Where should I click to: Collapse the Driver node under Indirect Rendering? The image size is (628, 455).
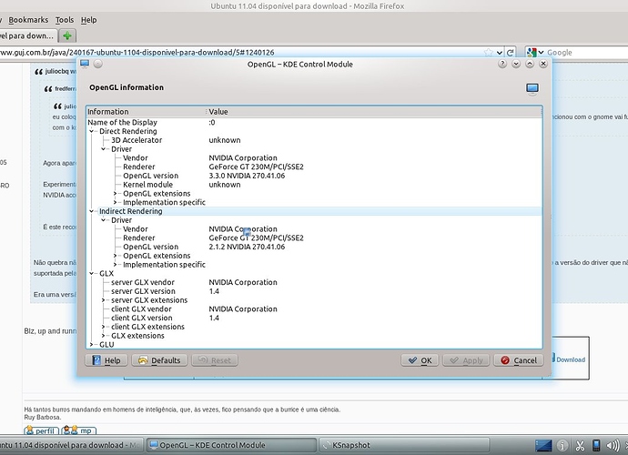pyautogui.click(x=104, y=220)
